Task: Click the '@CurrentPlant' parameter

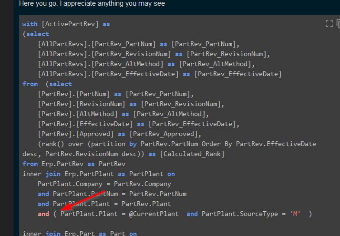Action: (x=154, y=214)
